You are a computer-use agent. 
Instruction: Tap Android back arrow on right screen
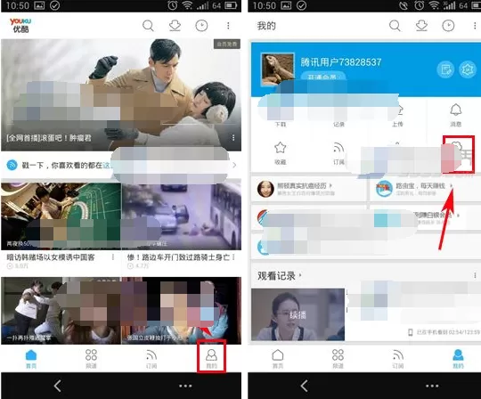(x=304, y=386)
